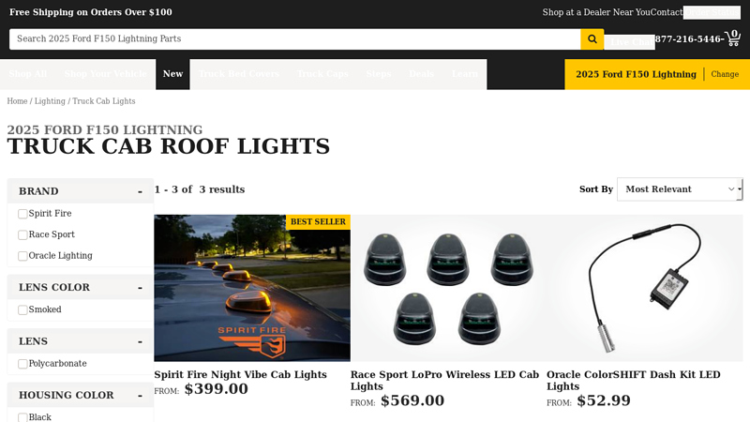Click the Order Status button
Image resolution: width=750 pixels, height=422 pixels.
[712, 12]
